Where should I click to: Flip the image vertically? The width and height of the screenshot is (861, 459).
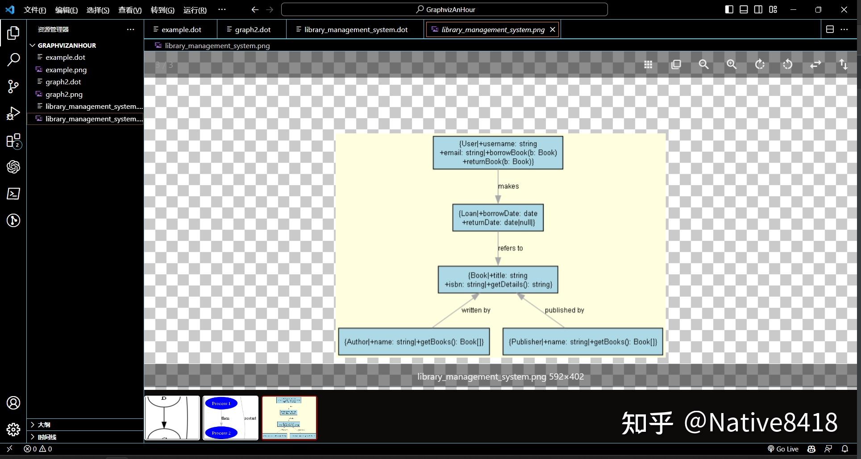[844, 64]
